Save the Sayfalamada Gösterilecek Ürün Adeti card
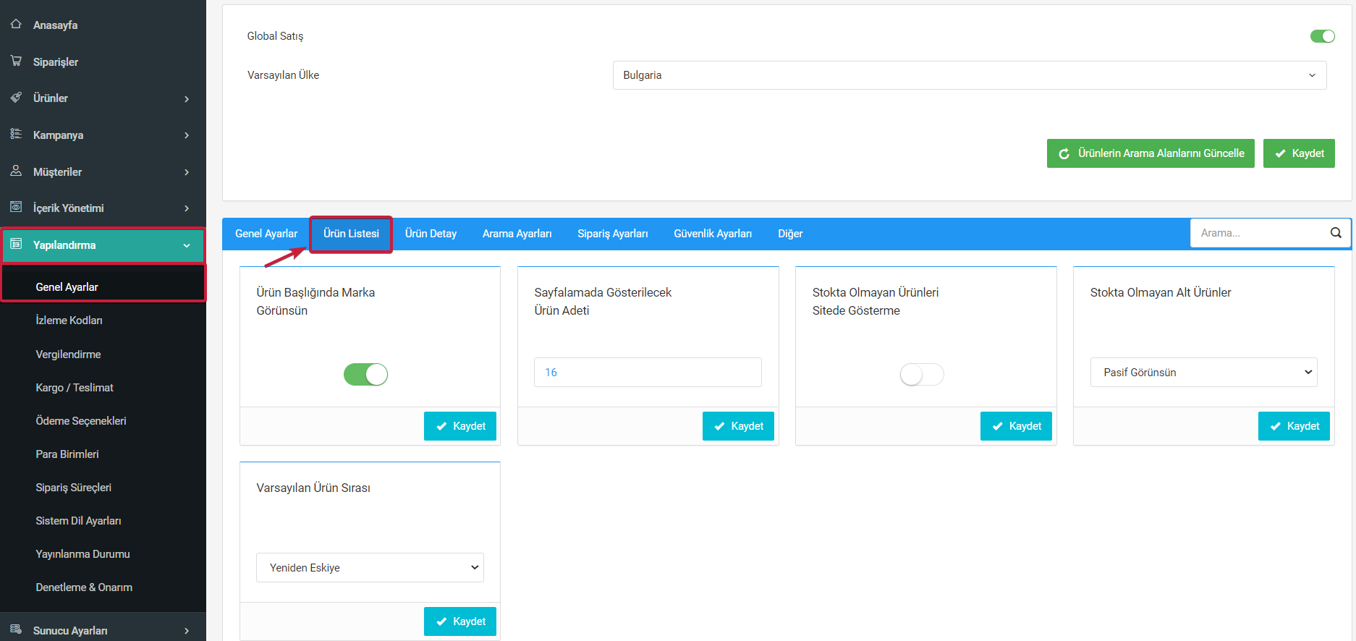 click(738, 426)
